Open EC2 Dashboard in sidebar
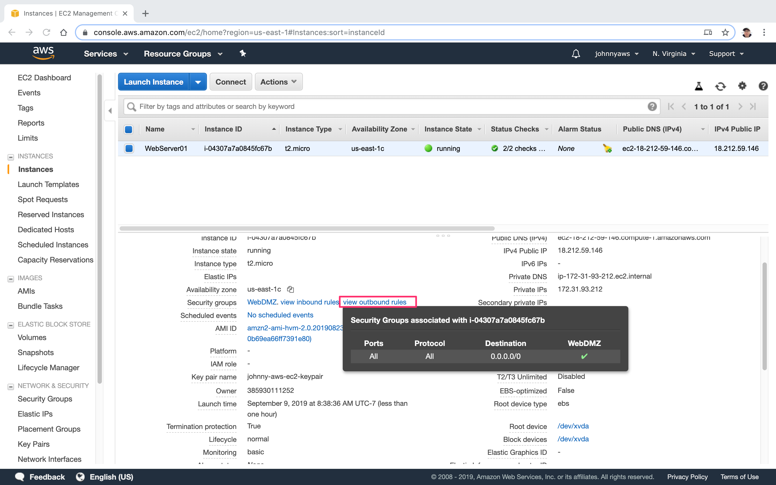 pyautogui.click(x=44, y=78)
